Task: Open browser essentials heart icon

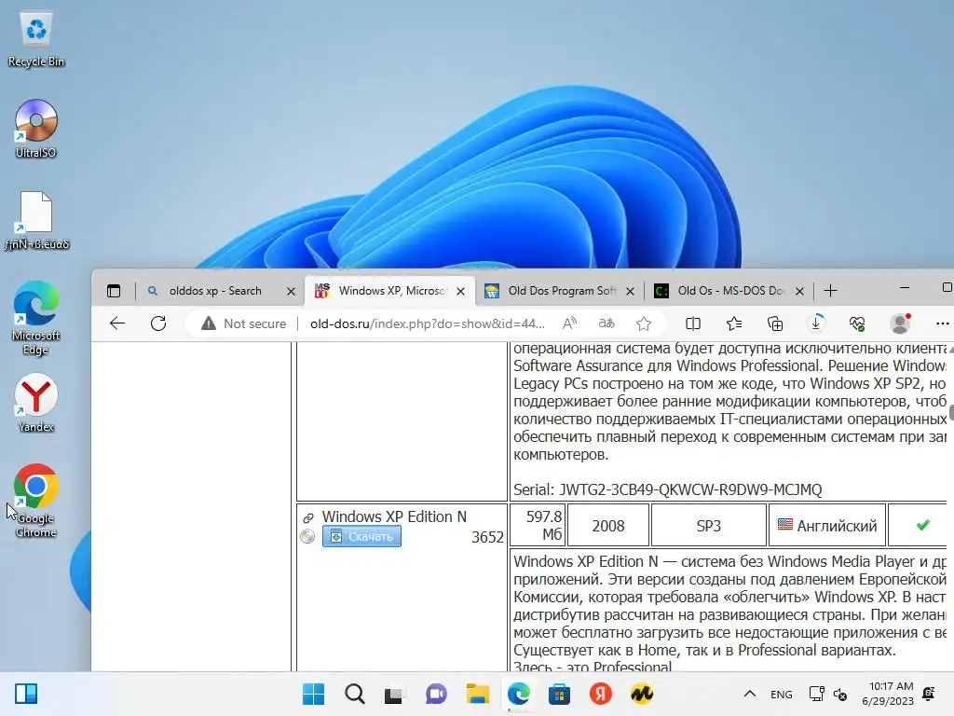Action: 857,324
